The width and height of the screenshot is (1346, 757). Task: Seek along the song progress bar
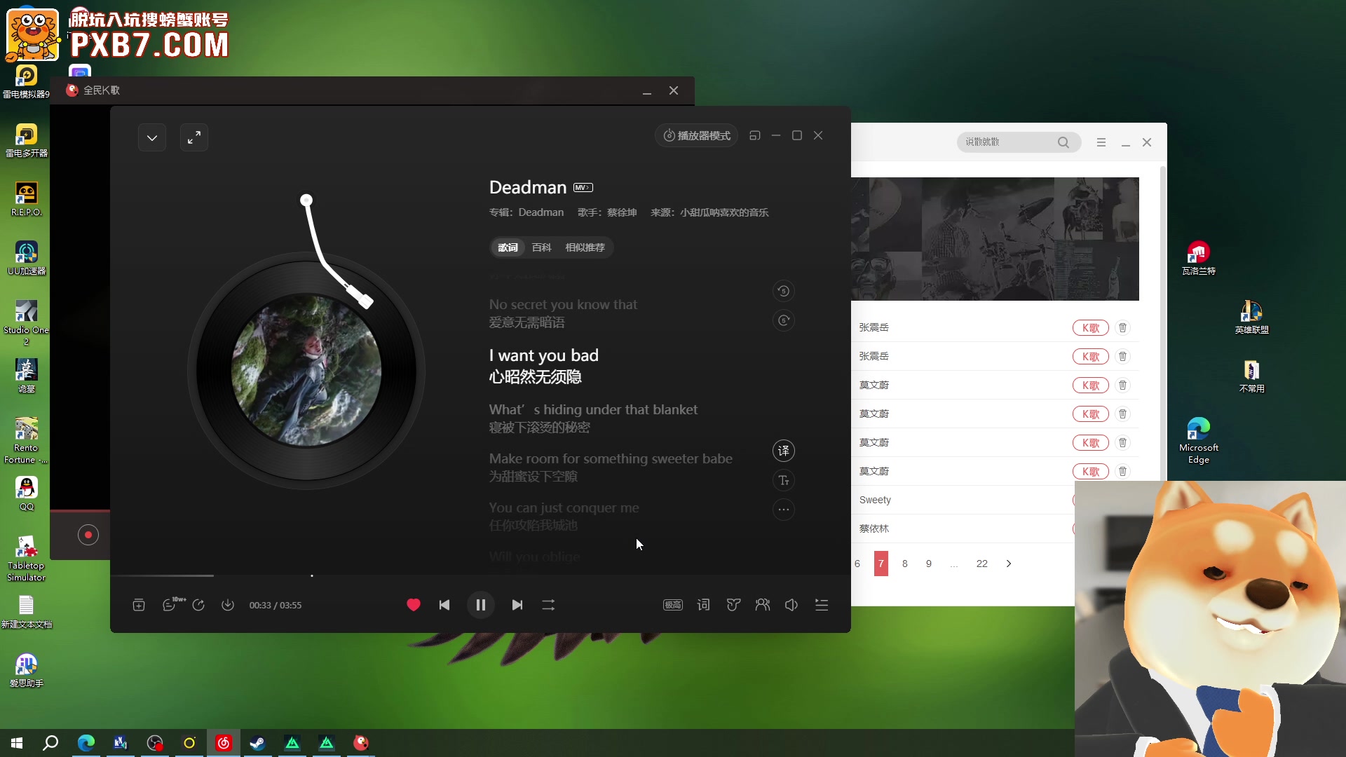point(480,575)
